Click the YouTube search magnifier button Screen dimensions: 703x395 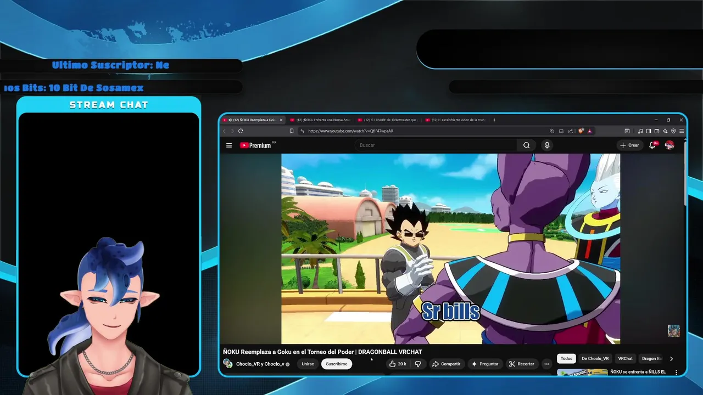click(x=526, y=145)
